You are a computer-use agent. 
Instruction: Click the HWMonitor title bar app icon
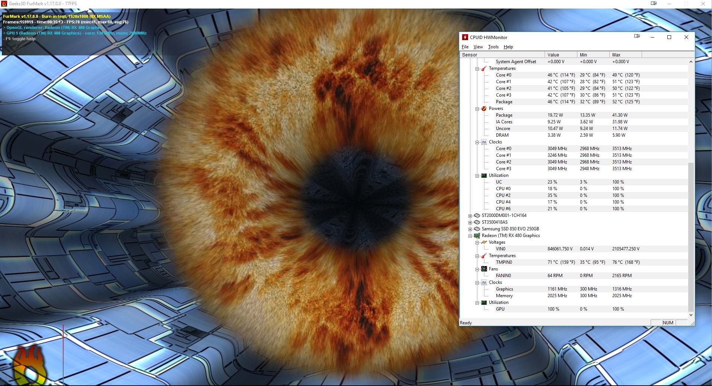pyautogui.click(x=465, y=37)
